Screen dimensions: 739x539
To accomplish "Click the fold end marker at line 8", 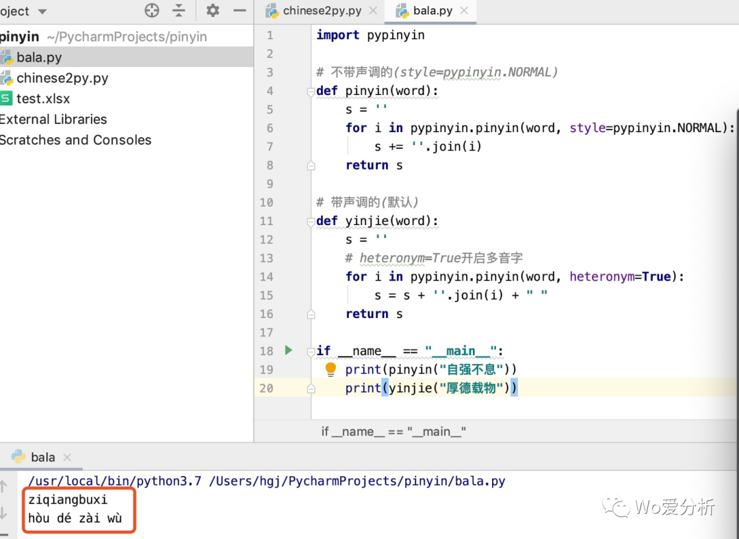I will [311, 166].
